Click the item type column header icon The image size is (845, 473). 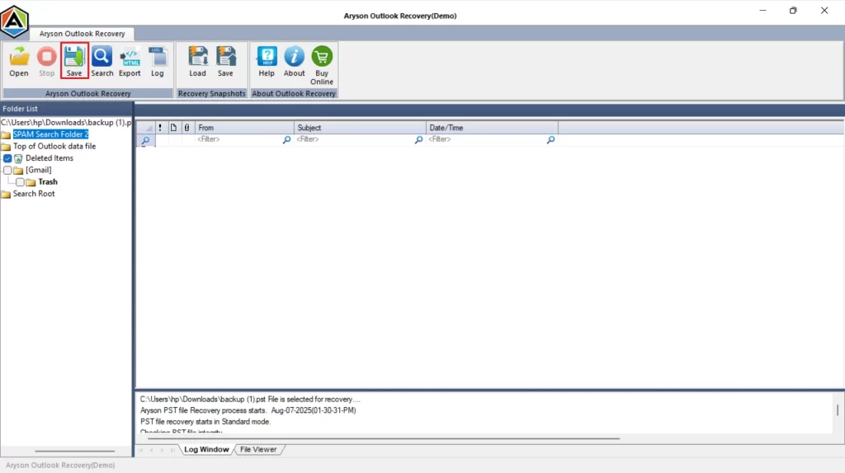173,128
